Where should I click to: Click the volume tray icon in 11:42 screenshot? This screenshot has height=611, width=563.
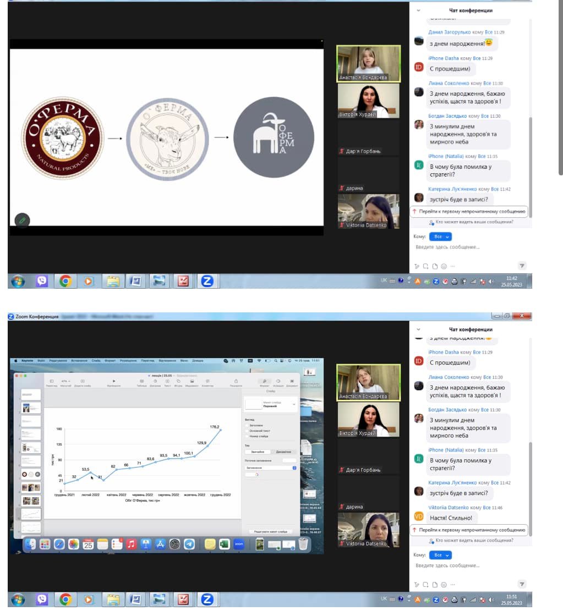[491, 282]
